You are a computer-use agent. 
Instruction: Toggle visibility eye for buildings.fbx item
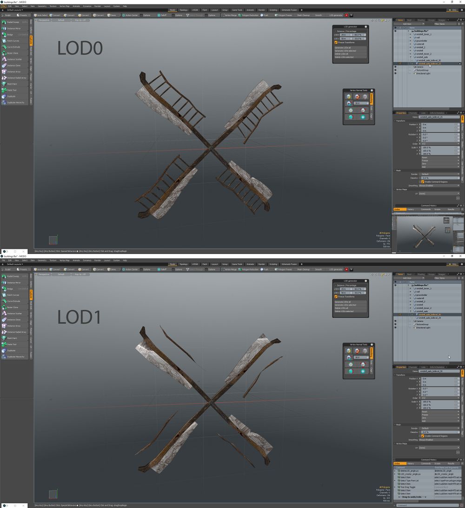pos(395,31)
